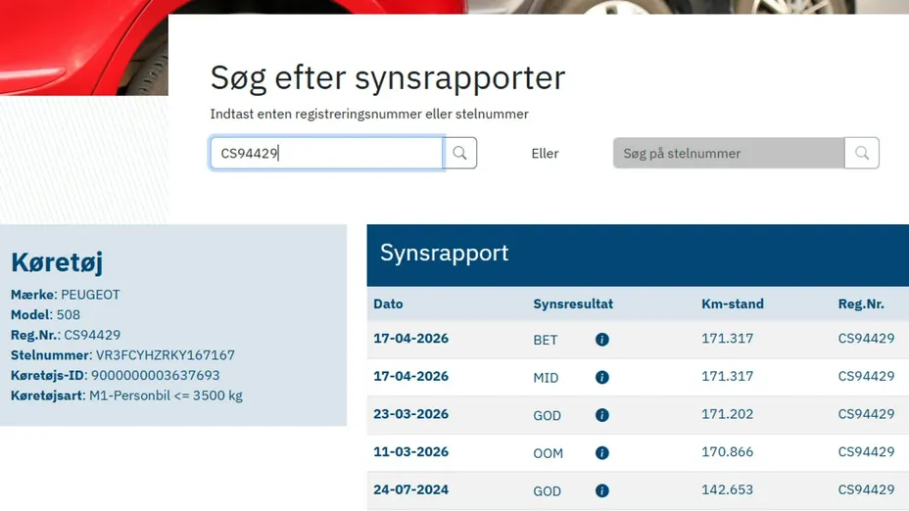909x511 pixels.
Task: Click the Reg.Nr. column header
Action: (x=861, y=303)
